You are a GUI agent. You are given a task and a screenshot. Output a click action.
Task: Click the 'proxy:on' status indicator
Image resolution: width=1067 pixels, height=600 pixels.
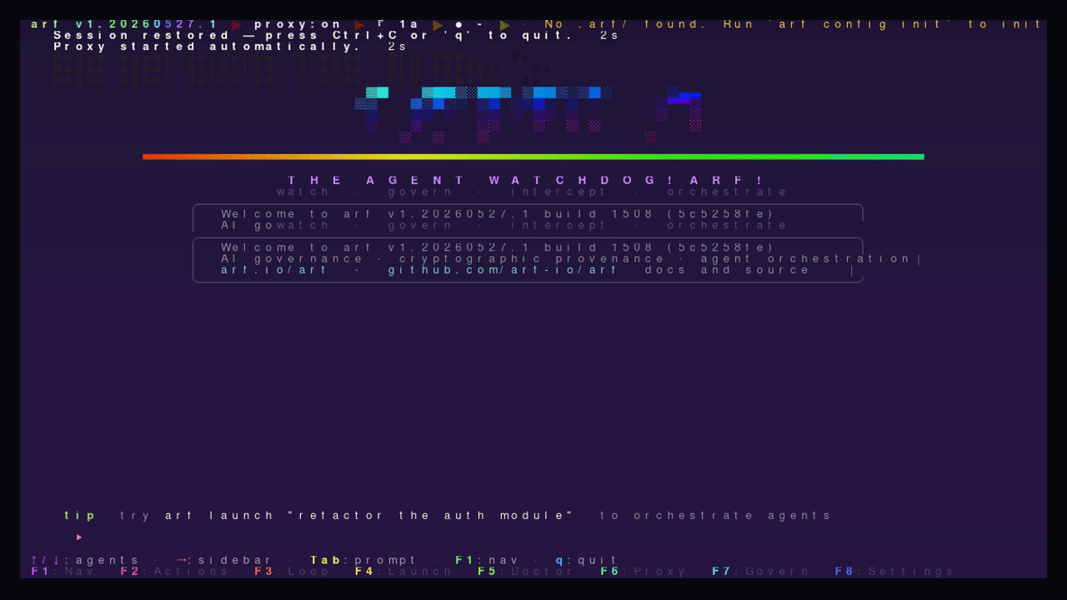pyautogui.click(x=298, y=25)
